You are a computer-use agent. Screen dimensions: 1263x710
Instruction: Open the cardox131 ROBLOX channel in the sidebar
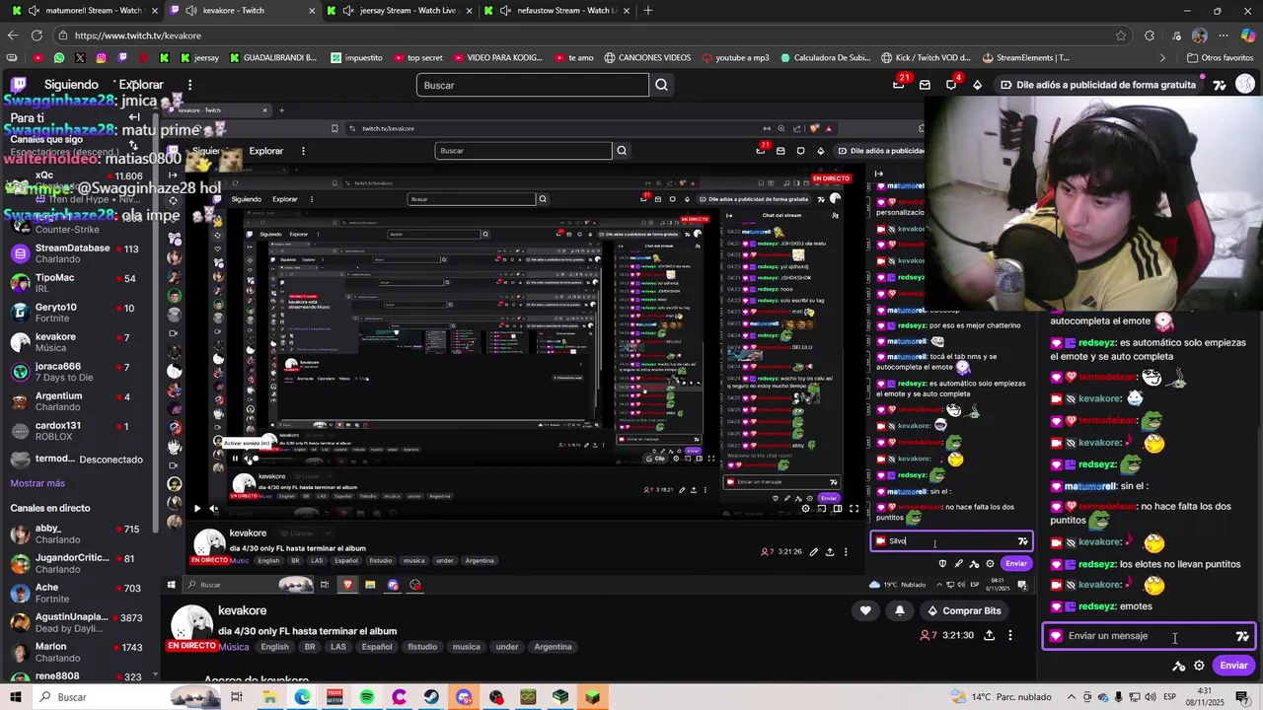tap(79, 431)
